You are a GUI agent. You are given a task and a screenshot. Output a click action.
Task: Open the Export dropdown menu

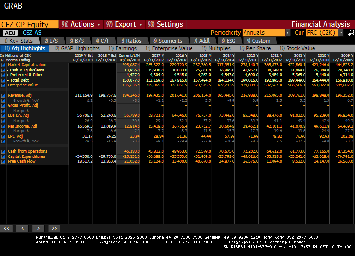point(124,24)
